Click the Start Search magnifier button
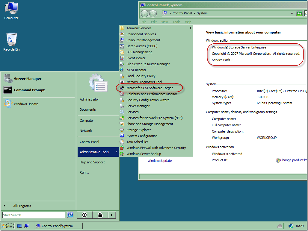Screen dimensions: 308x231 [x=70, y=215]
